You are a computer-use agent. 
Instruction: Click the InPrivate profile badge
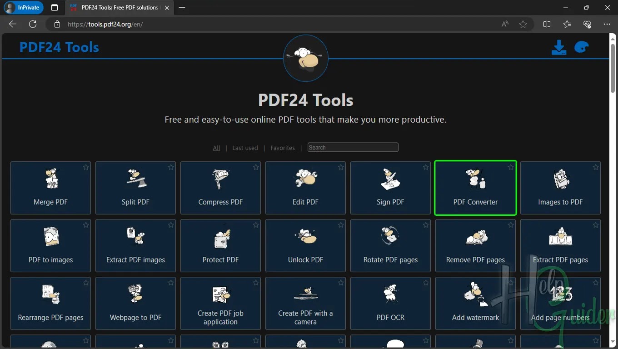(x=23, y=8)
